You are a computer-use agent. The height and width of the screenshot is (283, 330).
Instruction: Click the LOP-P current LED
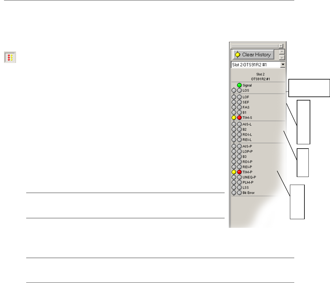pyautogui.click(x=239, y=151)
